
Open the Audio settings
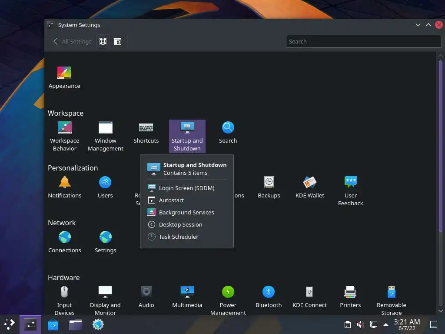click(x=146, y=297)
